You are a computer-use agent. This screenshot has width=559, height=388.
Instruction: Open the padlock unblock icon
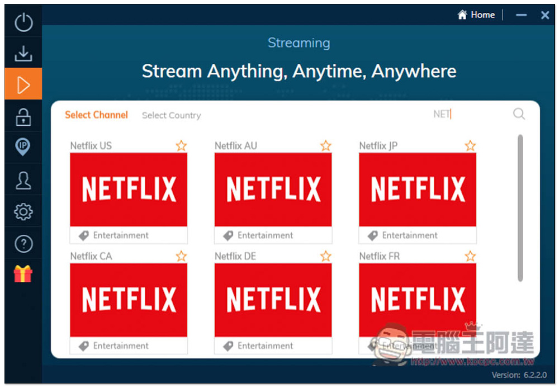coord(23,117)
